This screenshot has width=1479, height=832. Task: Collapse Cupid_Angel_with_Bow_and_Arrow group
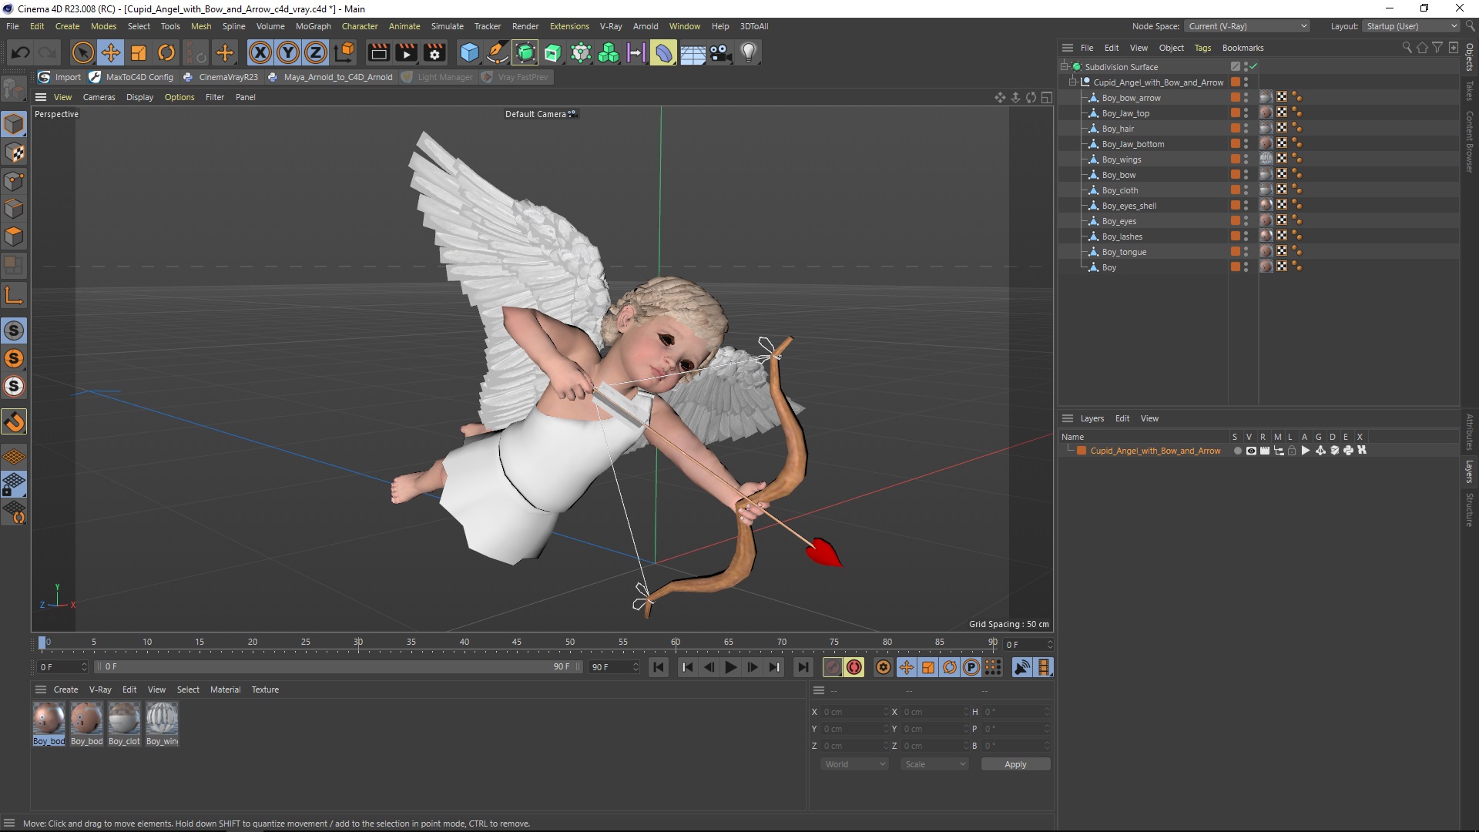coord(1072,82)
